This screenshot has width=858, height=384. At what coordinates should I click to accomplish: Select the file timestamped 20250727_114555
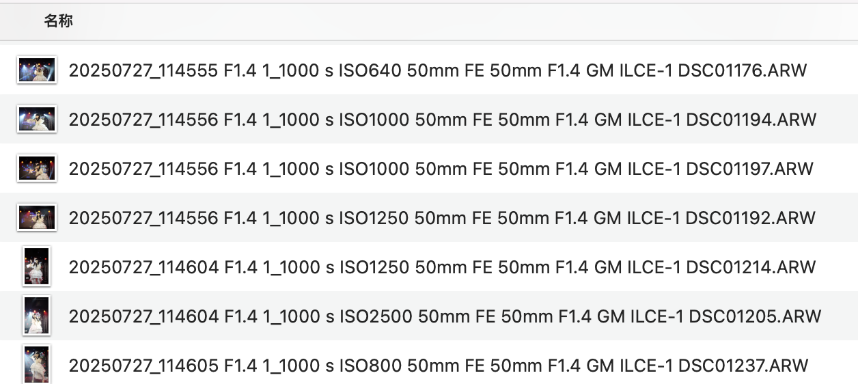pyautogui.click(x=143, y=70)
